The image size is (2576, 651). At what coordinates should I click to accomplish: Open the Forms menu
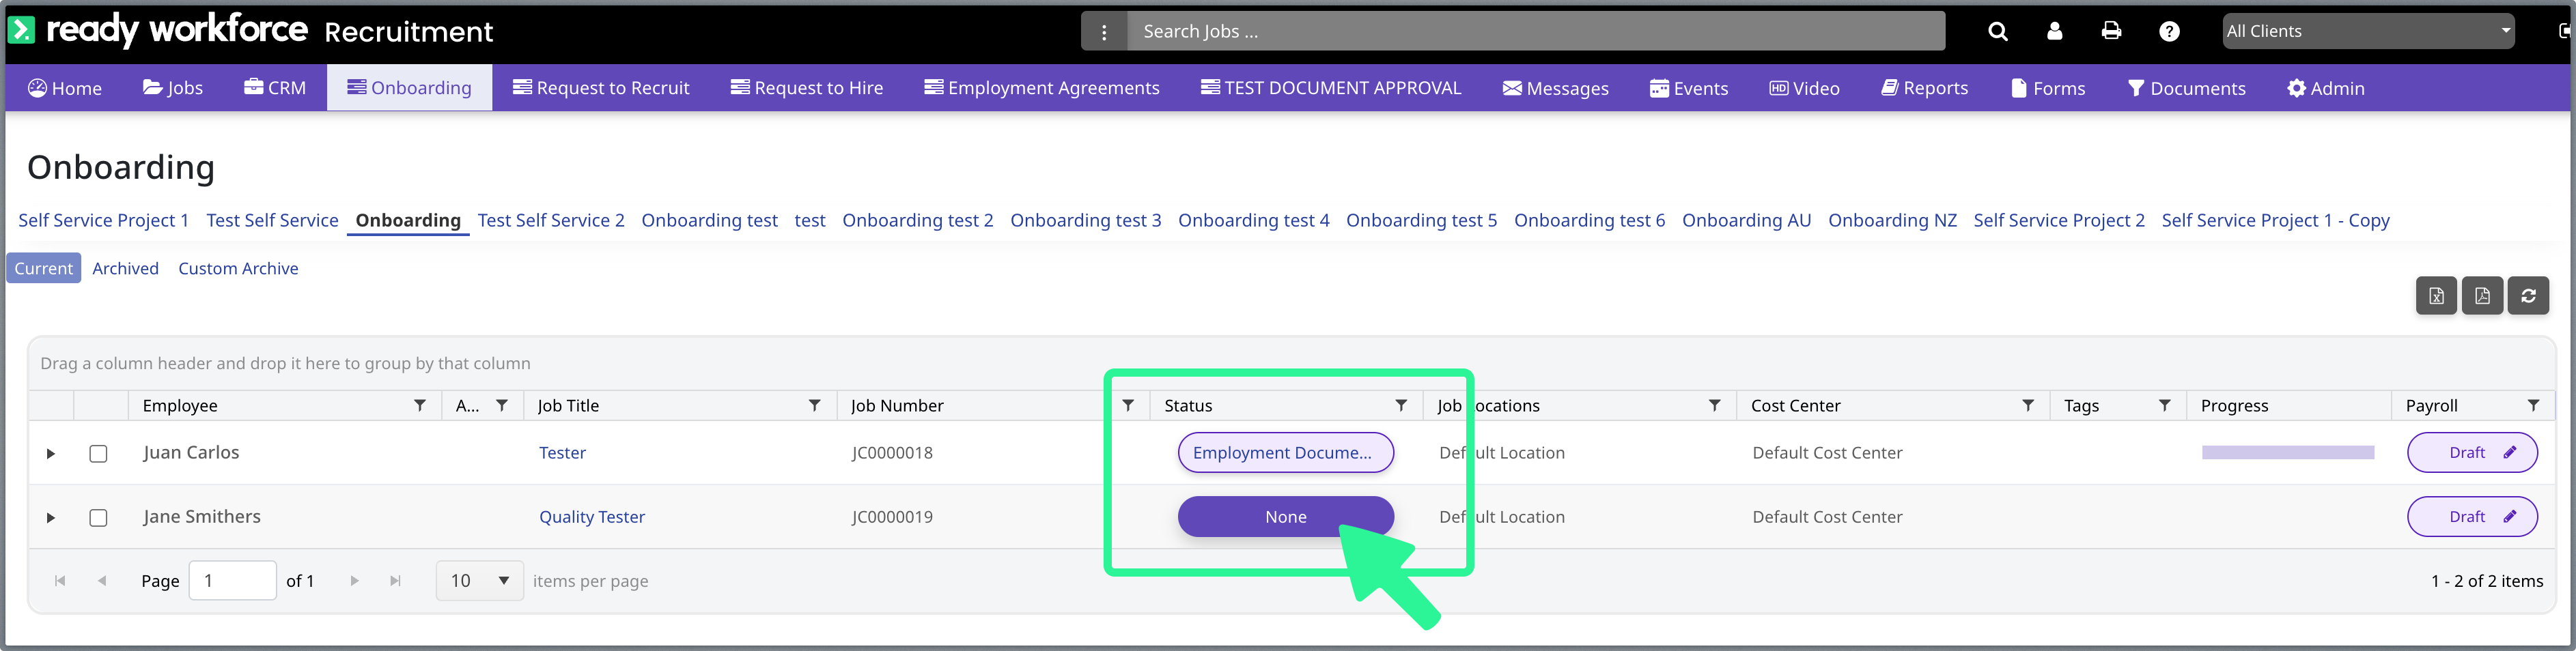(2048, 88)
